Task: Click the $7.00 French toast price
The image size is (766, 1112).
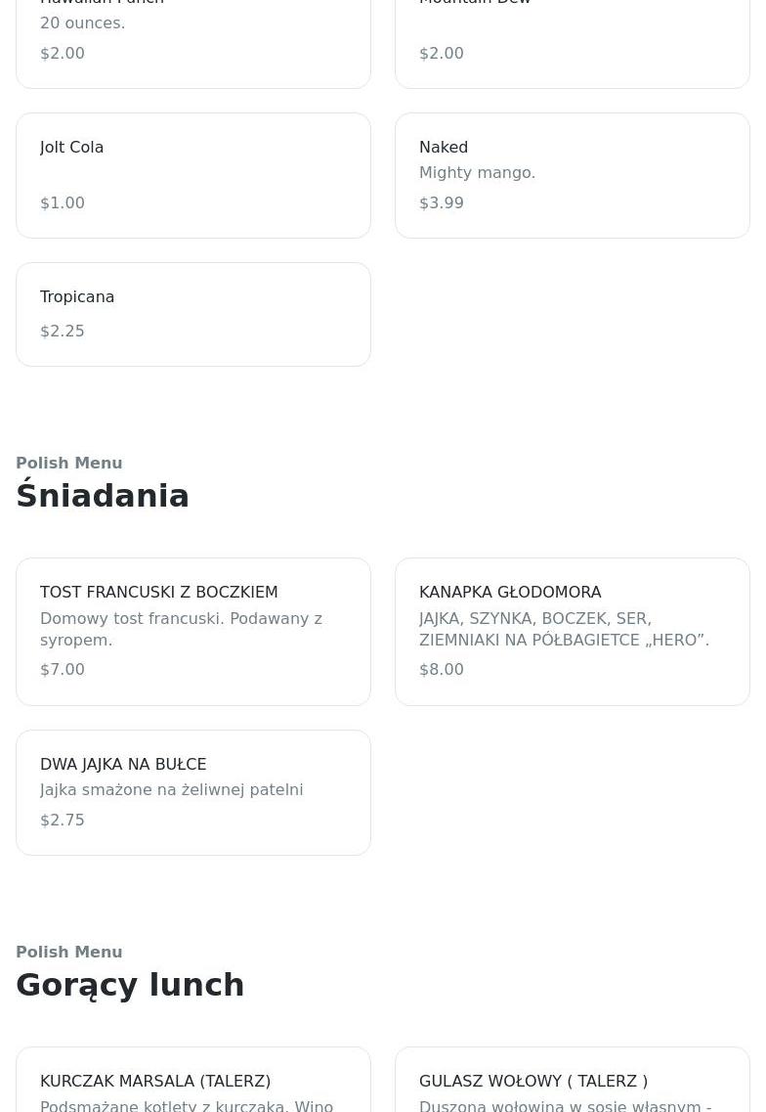Action: pos(63,669)
